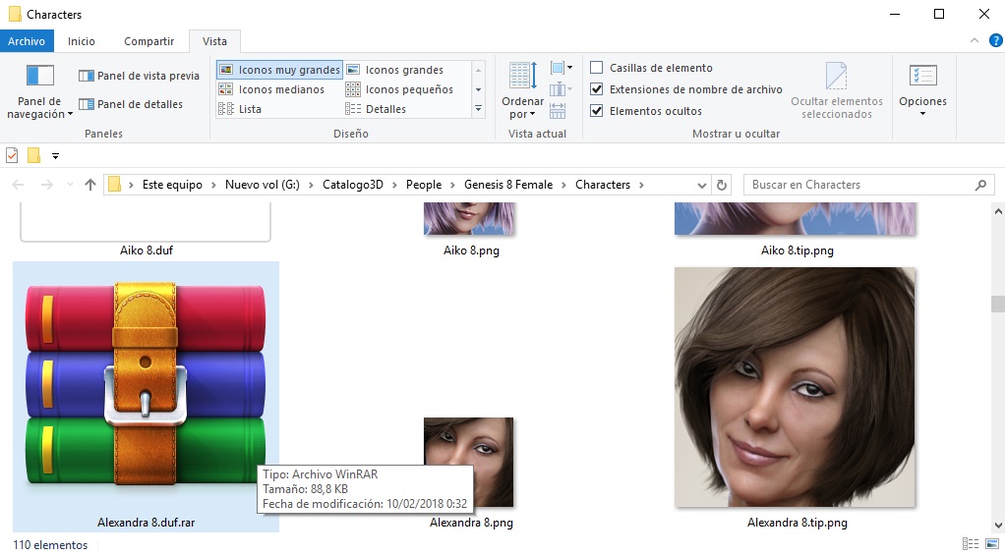Viewport: 1005px width, 556px height.
Task: Expand the chevron after Characters breadcrumb
Action: [641, 185]
